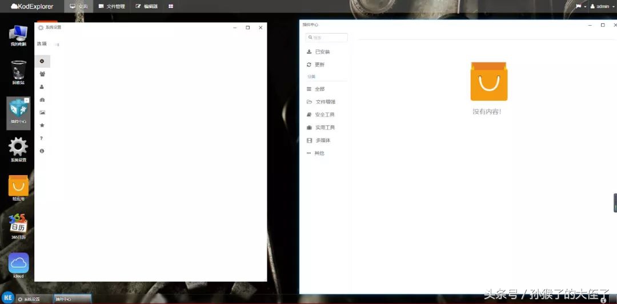Maximize the 系统设置 window
This screenshot has width=617, height=304.
pyautogui.click(x=247, y=27)
